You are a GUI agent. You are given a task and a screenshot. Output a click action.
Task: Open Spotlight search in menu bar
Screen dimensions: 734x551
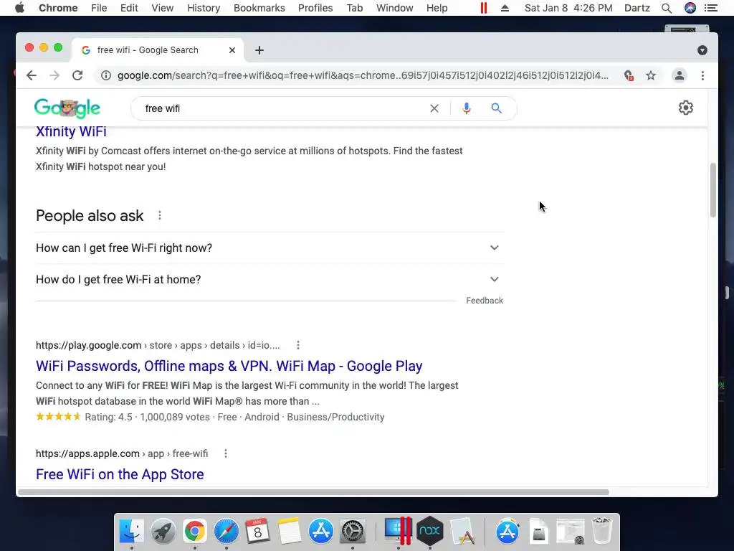click(667, 8)
